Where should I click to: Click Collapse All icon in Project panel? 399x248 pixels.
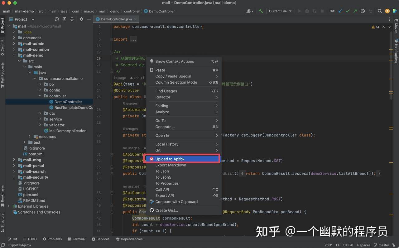click(x=72, y=19)
